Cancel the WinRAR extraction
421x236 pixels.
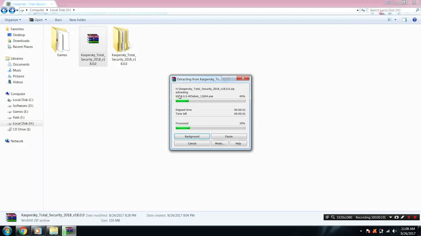(192, 144)
